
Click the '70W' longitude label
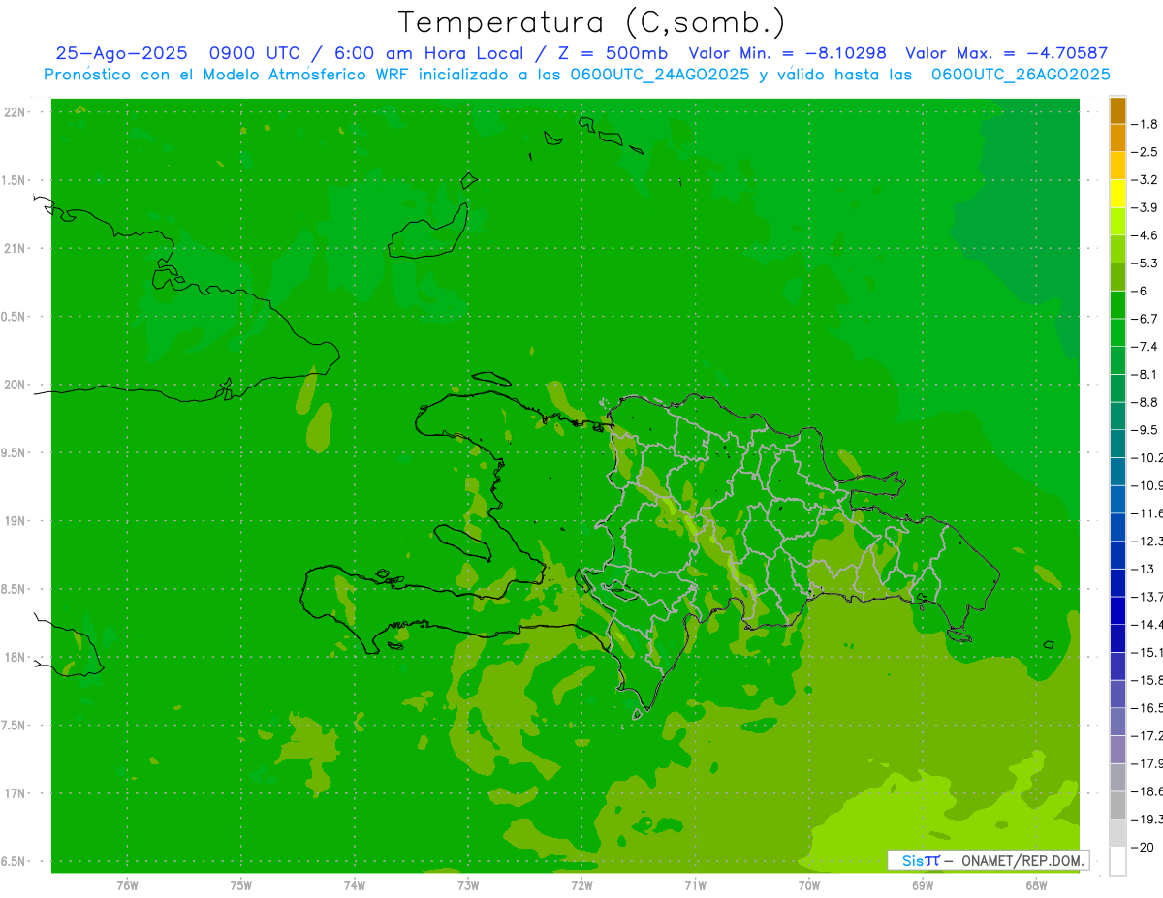click(809, 885)
